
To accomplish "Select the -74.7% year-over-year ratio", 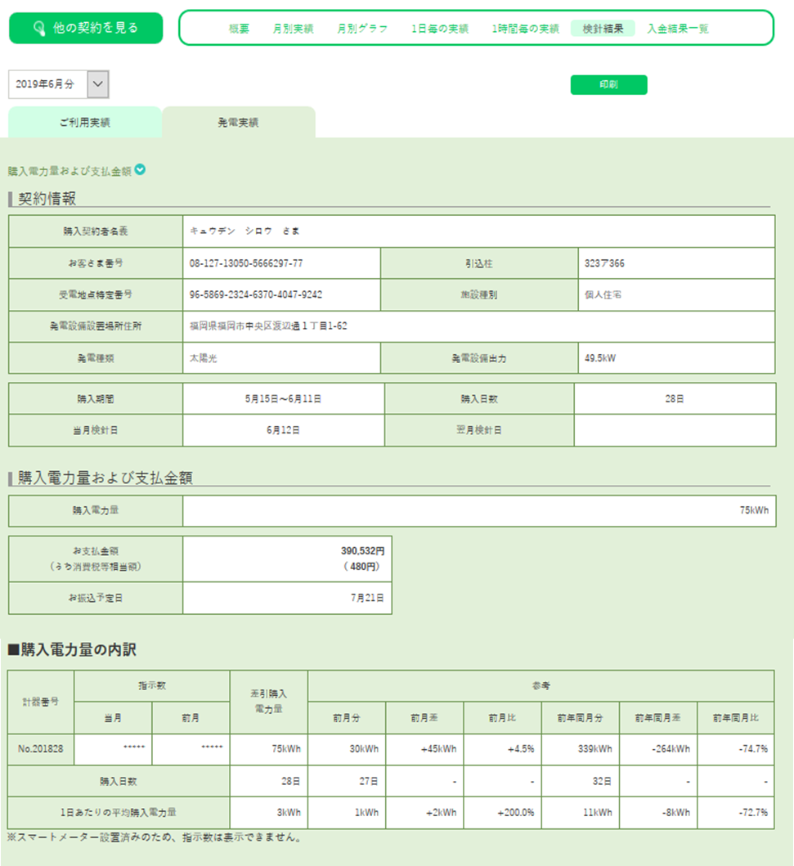I will pyautogui.click(x=753, y=749).
